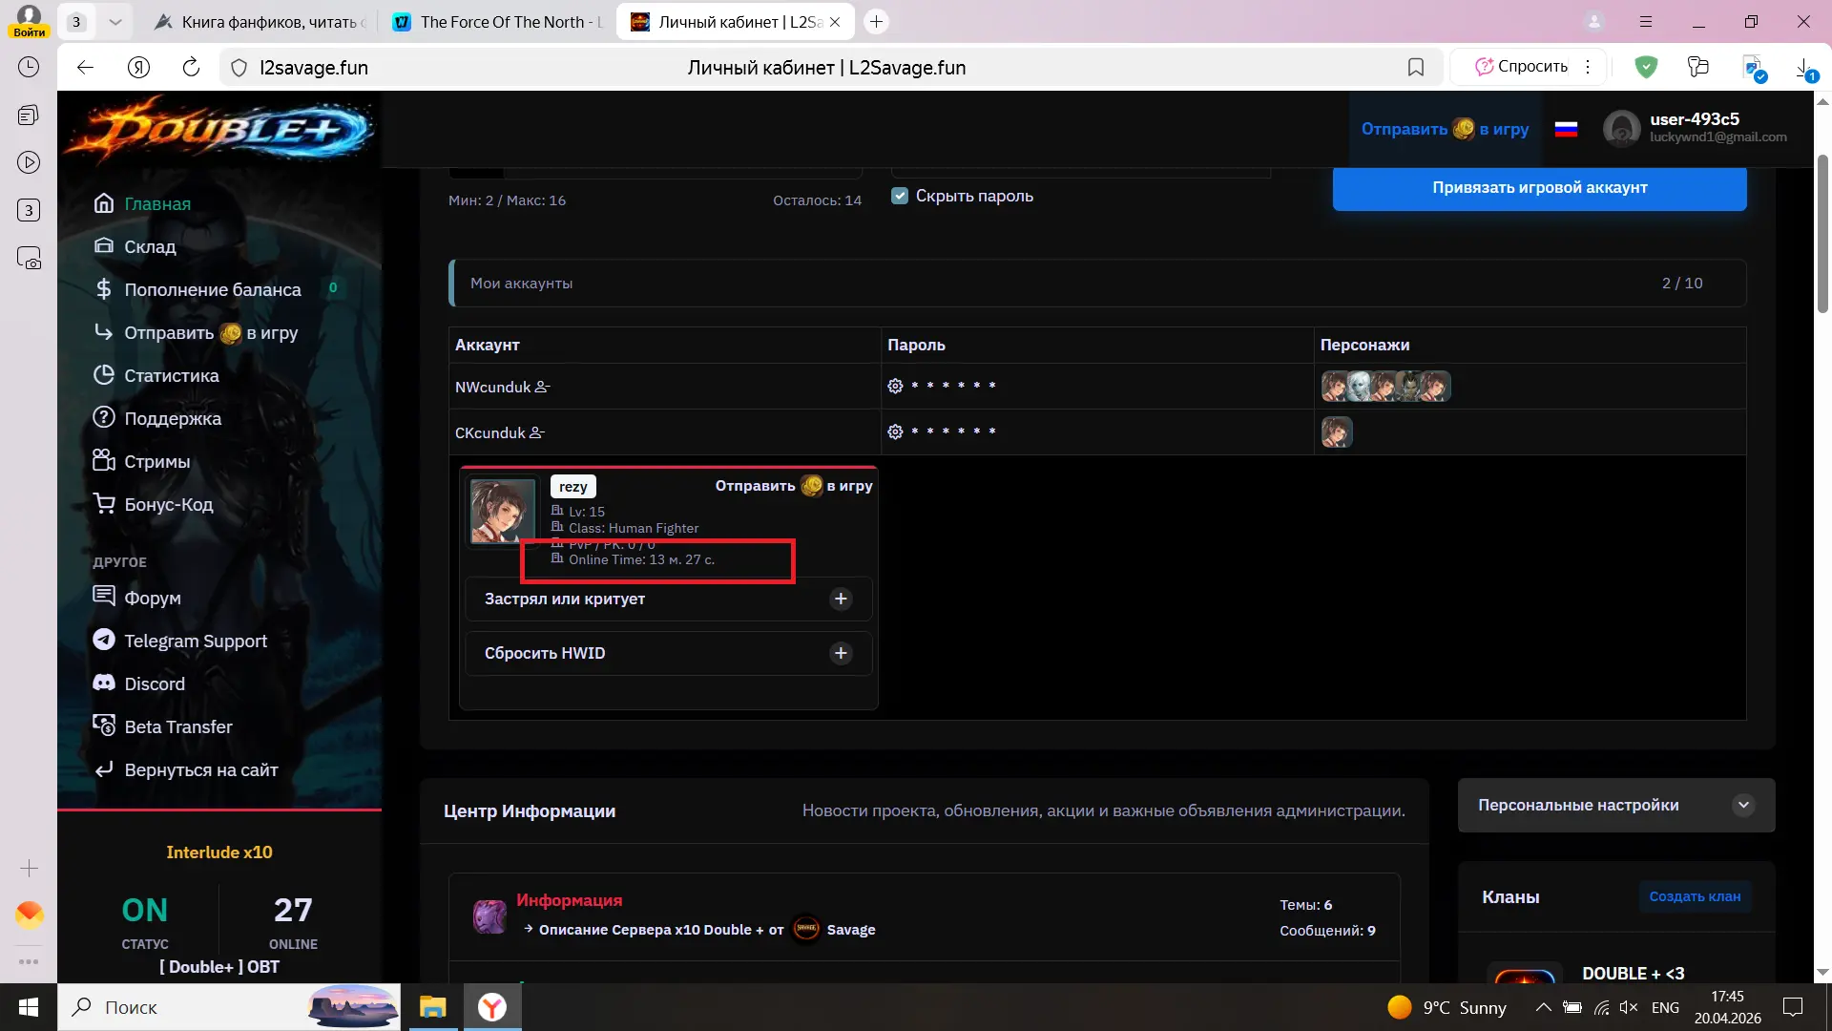Click the user icon next to NWcunduk

pos(542,387)
